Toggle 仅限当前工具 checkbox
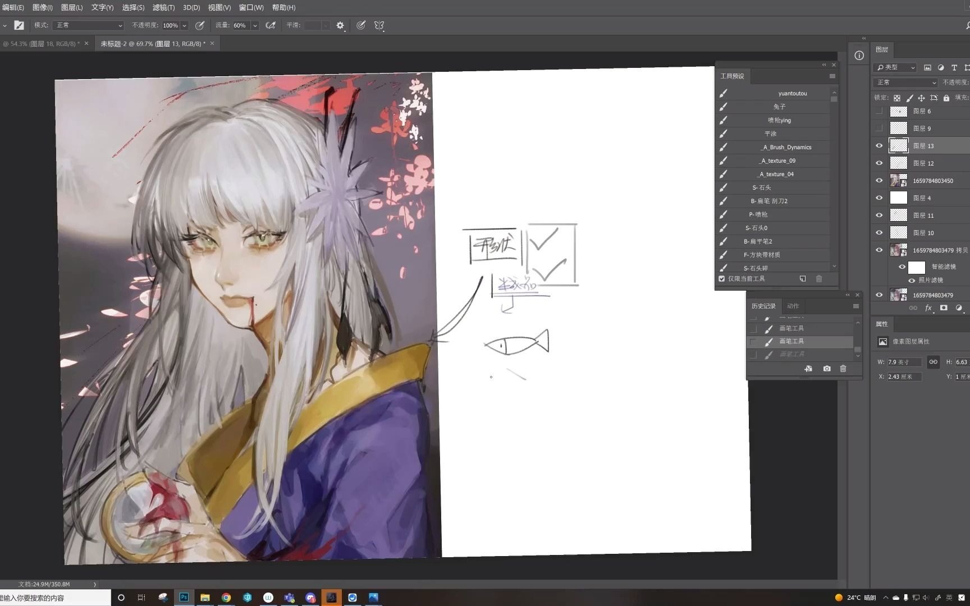This screenshot has height=606, width=970. (722, 278)
